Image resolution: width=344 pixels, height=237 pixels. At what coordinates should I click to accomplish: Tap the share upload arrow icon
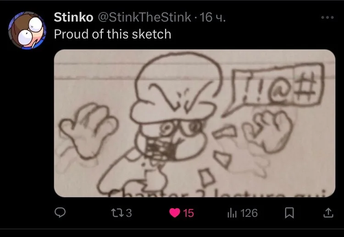tap(328, 213)
